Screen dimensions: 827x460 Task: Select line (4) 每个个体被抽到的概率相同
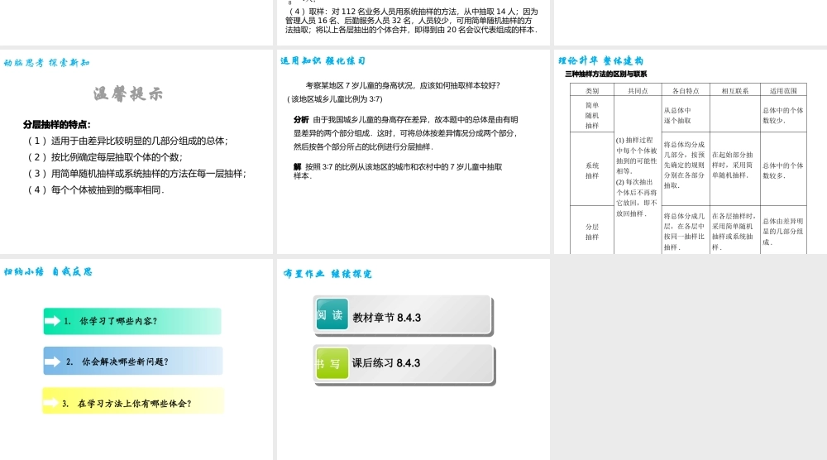coord(96,190)
